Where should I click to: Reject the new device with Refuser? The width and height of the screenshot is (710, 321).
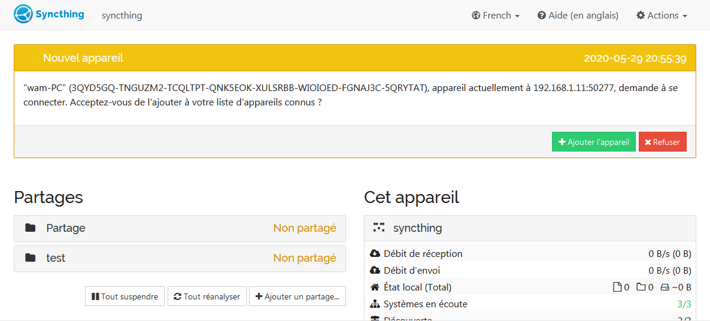(662, 142)
